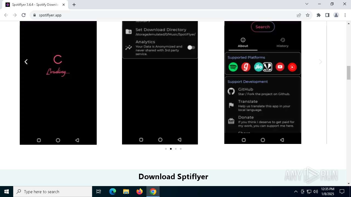Viewport: 351px width, 197px height.
Task: Click the taskbar search box
Action: click(x=53, y=192)
